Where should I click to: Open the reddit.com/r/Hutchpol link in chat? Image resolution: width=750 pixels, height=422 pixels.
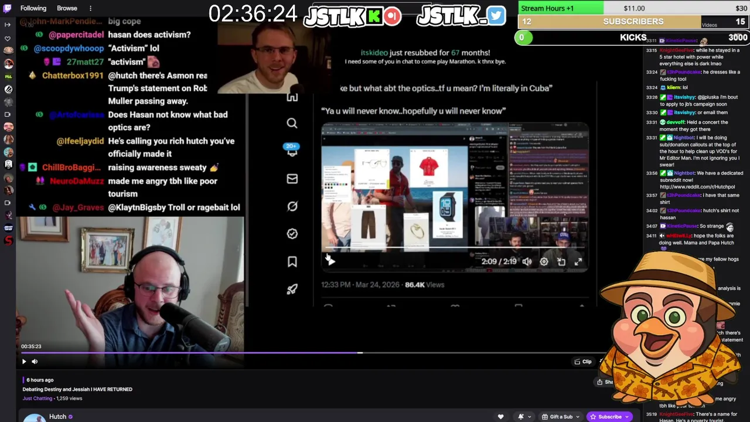(x=697, y=187)
